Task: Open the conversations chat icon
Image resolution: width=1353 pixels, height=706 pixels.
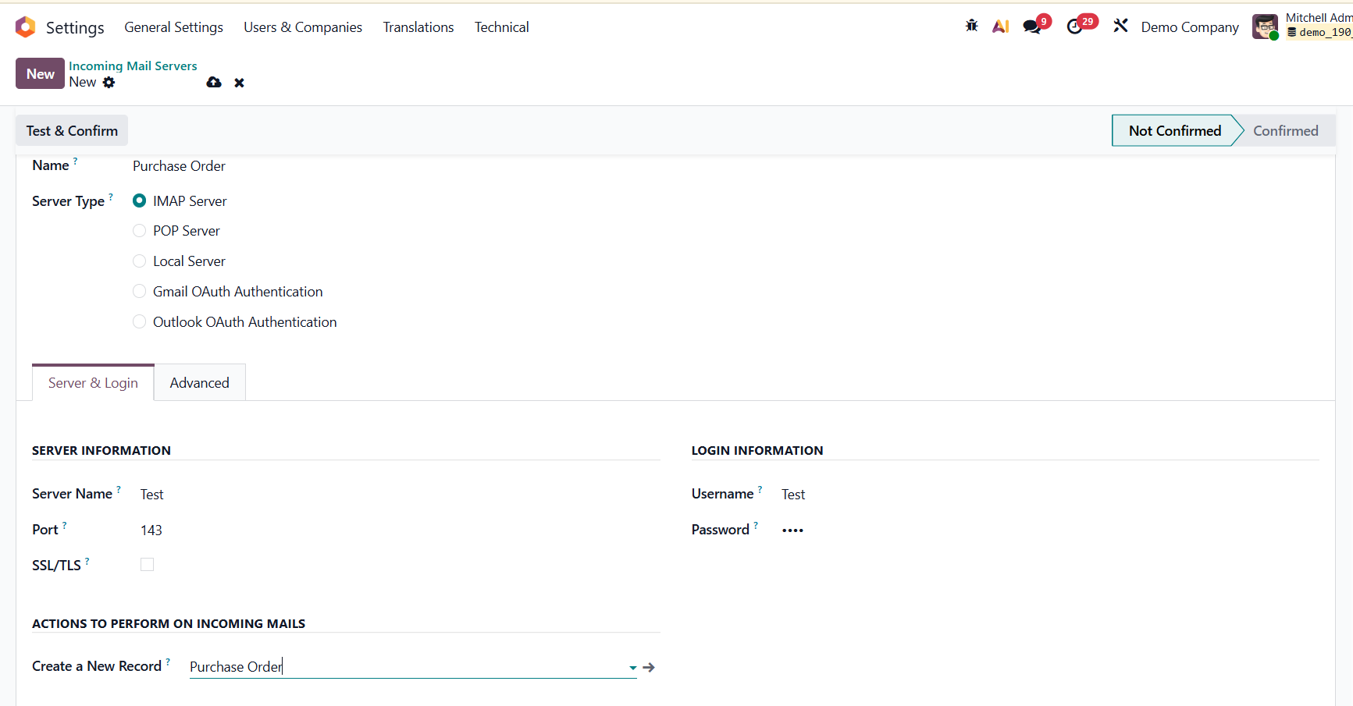Action: click(1032, 27)
